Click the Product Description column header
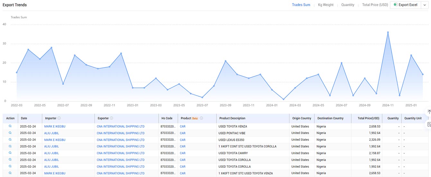Viewport: 431px width, 177px height. point(232,118)
